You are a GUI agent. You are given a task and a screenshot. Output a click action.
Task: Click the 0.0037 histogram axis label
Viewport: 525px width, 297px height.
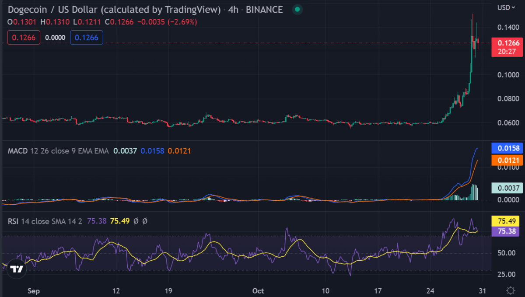tap(507, 188)
